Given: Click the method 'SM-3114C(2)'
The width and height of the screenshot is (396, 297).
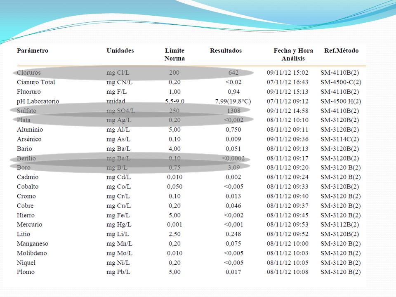Looking at the screenshot, I should 339,139.
